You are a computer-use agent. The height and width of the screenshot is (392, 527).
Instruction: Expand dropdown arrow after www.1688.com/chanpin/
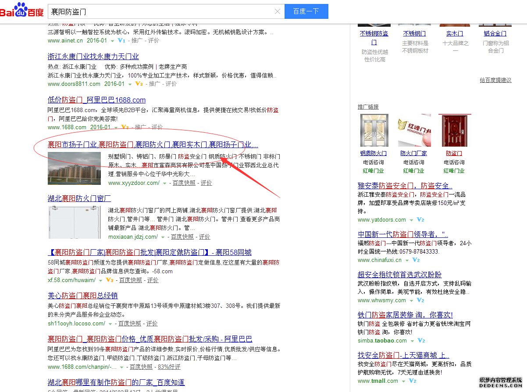pyautogui.click(x=121, y=367)
